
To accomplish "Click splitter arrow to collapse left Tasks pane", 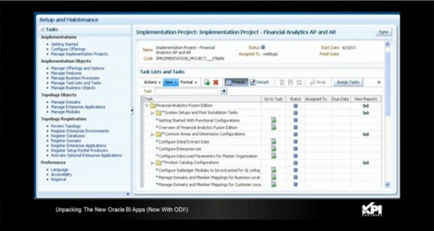I will coord(132,111).
